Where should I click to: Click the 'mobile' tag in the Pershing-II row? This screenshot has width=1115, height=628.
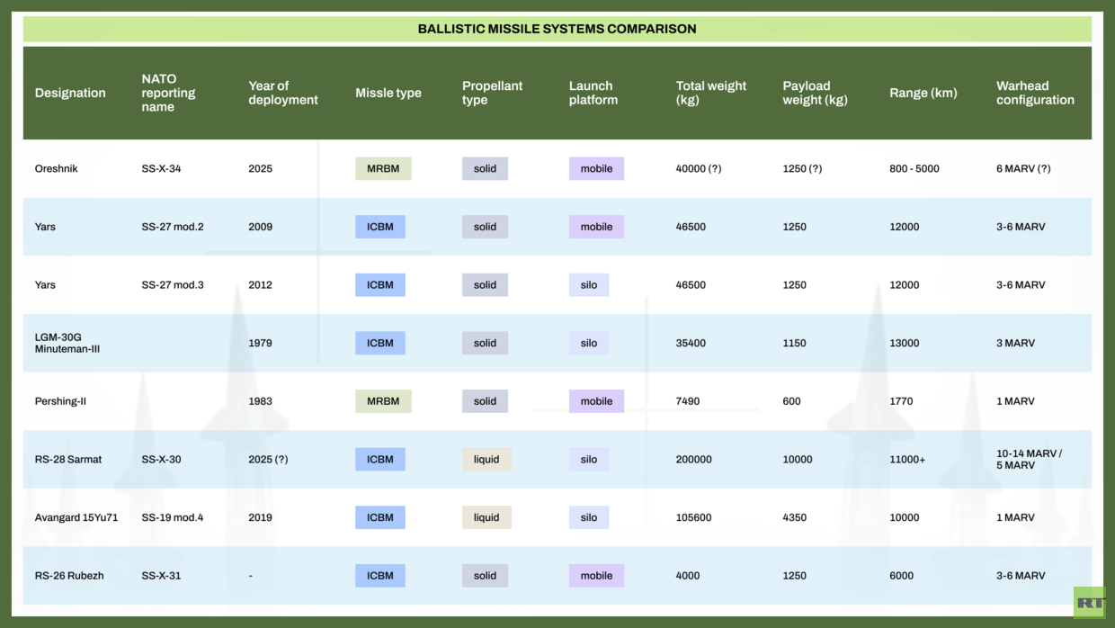[x=596, y=401]
